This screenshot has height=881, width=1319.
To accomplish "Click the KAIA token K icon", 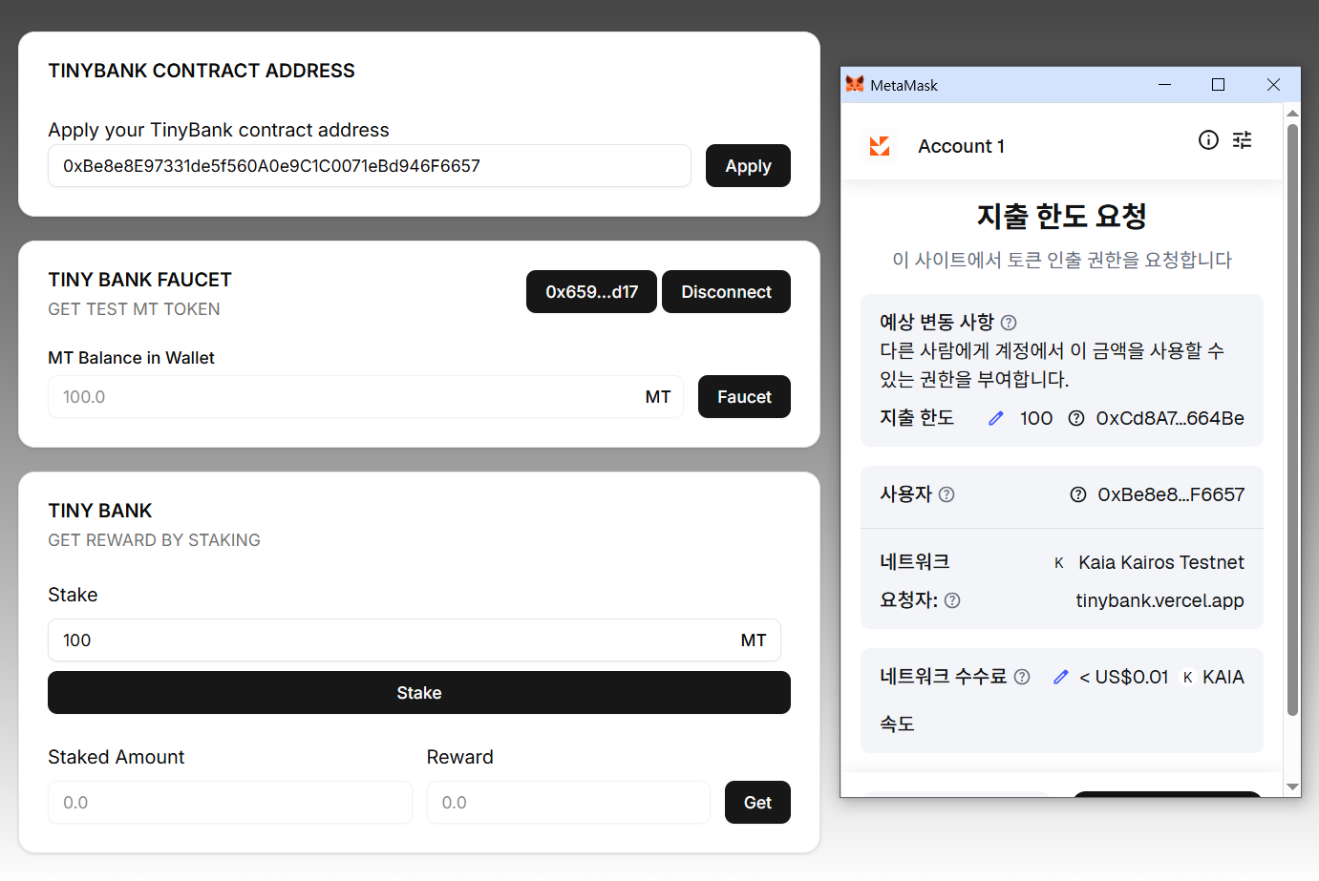I will (1187, 677).
